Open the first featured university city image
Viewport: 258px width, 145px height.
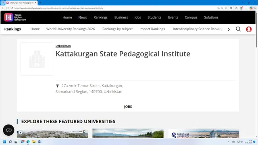click(x=52, y=133)
